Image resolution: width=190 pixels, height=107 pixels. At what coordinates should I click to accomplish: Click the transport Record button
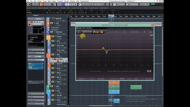pos(75,4)
